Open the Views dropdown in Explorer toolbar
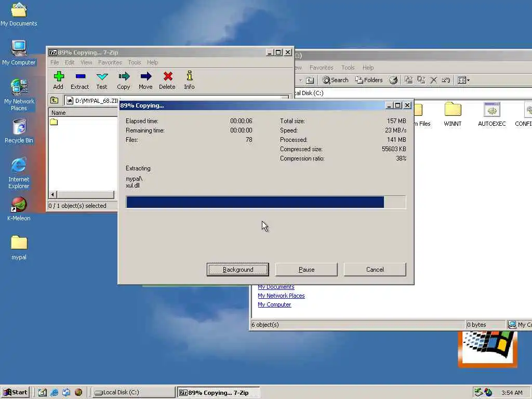The height and width of the screenshot is (399, 532). [463, 80]
